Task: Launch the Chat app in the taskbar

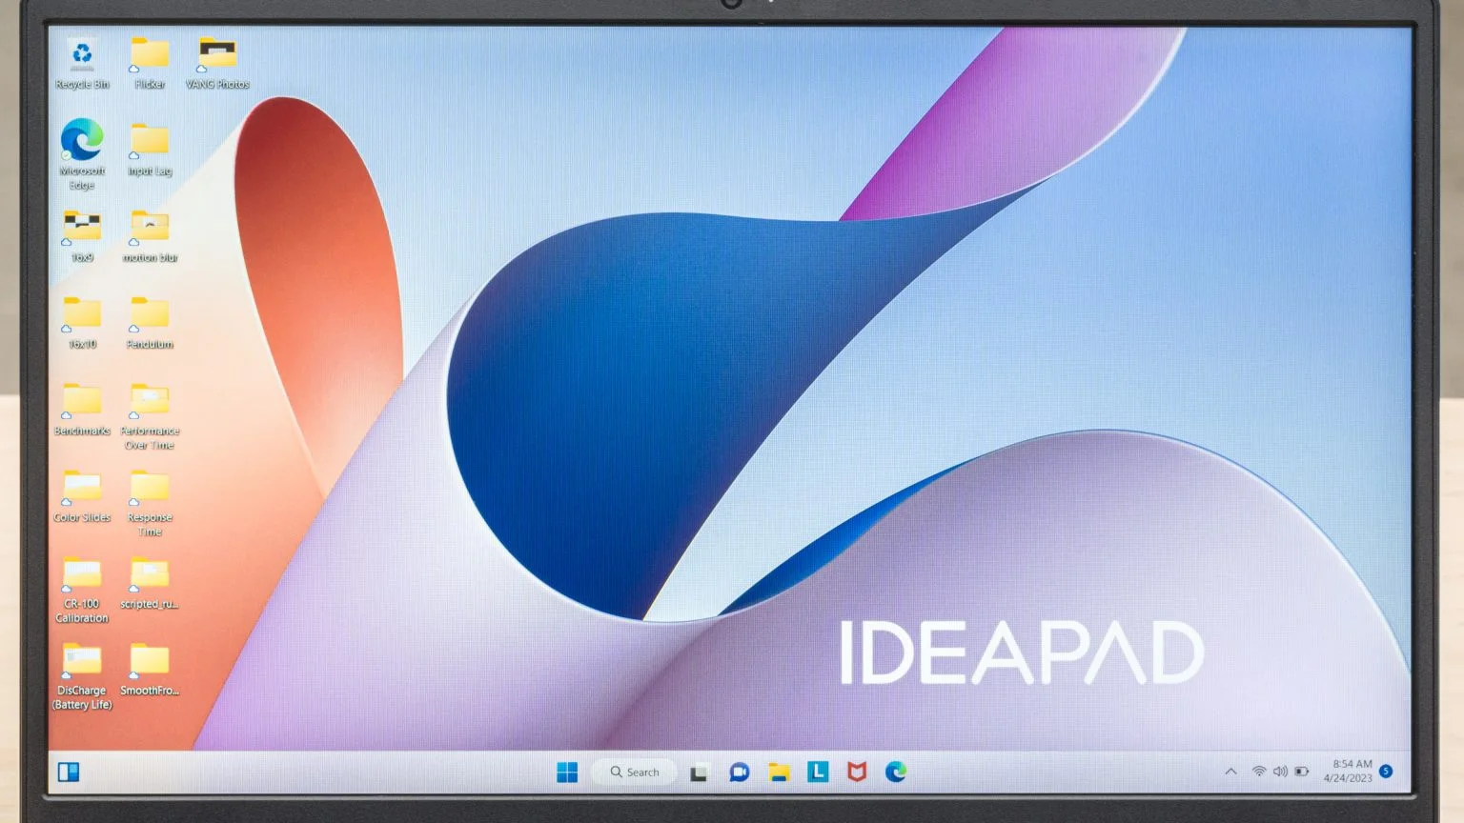Action: (739, 773)
